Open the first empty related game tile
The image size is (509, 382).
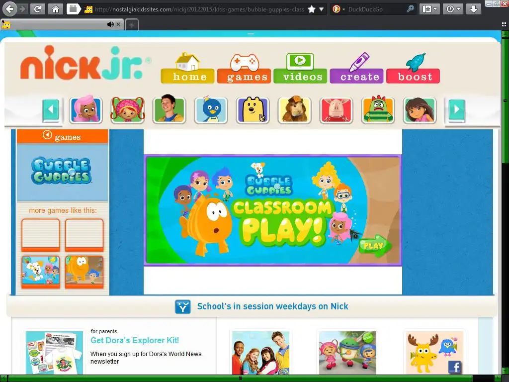tap(41, 235)
